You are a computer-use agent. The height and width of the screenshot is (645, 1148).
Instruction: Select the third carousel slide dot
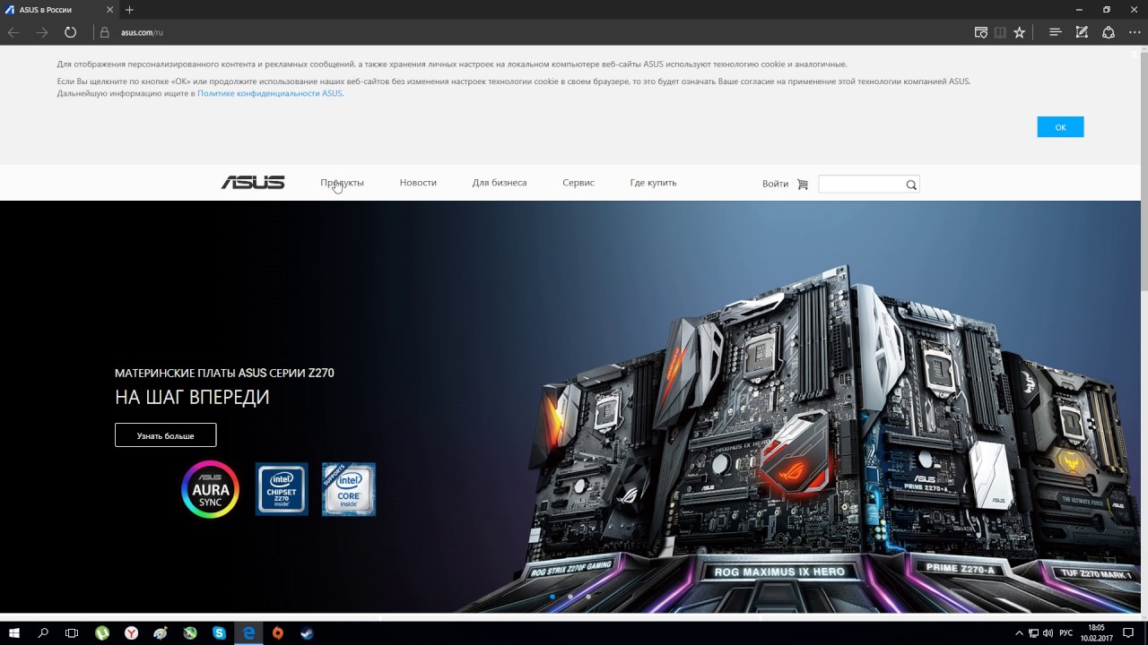588,597
